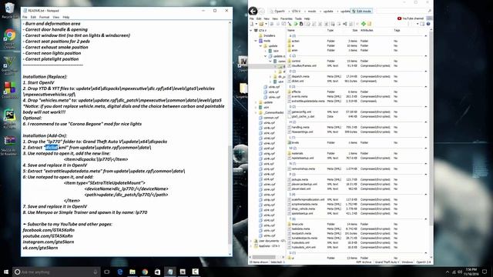Click the new file icon in OpenIV toolbar
The width and height of the screenshot is (493, 277).
click(x=252, y=24)
